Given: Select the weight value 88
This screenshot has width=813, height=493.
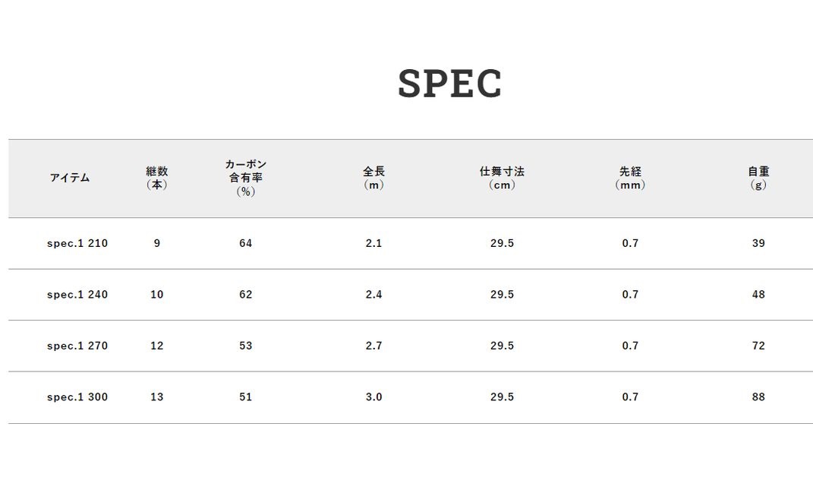Looking at the screenshot, I should tap(758, 397).
